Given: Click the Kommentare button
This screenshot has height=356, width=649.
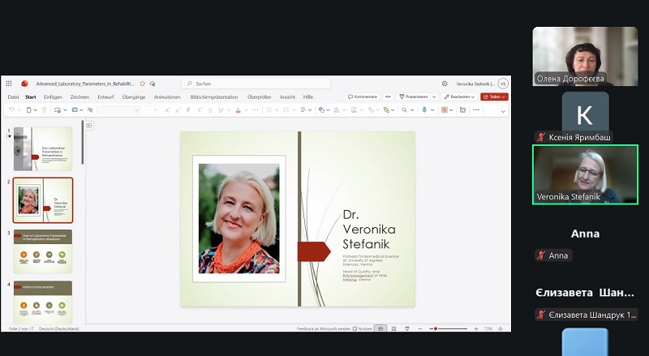Looking at the screenshot, I should point(363,97).
